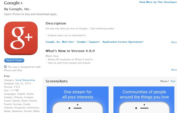The width and height of the screenshot is (183, 113).
Task: Click 'Explore topics you're interested in' line
Action: click(x=66, y=35)
